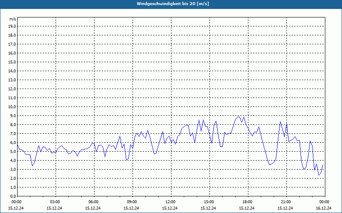Click the "9,0" y-axis label

(x=13, y=115)
